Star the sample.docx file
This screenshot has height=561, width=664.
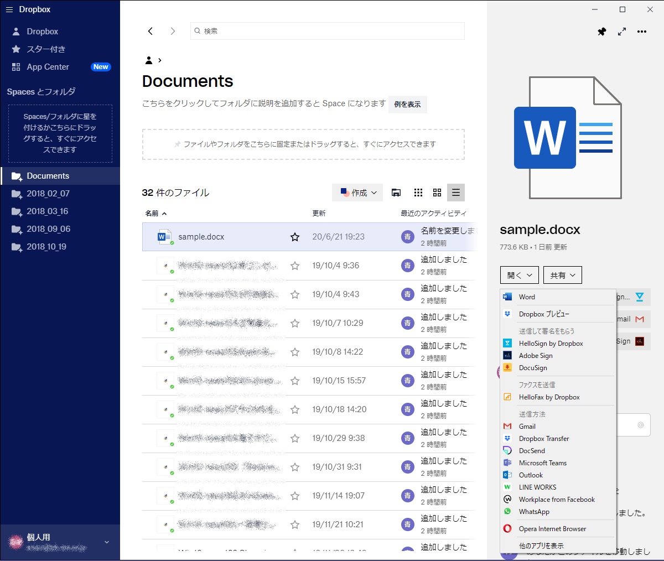pyautogui.click(x=295, y=237)
